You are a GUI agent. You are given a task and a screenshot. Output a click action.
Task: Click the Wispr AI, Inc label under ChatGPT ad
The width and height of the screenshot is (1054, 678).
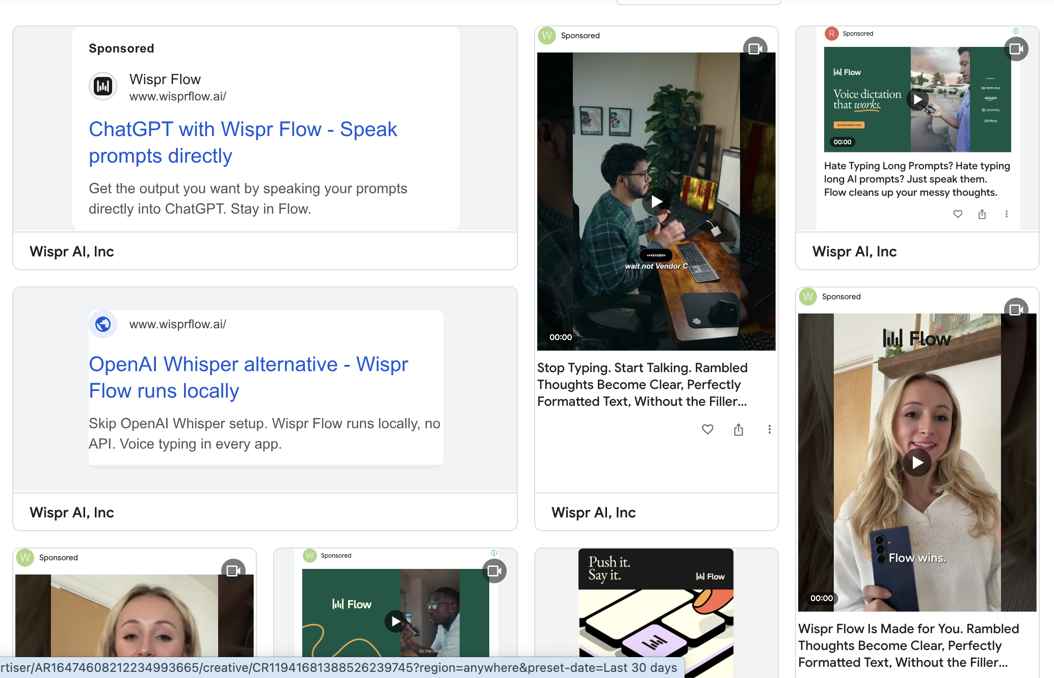[x=72, y=251]
